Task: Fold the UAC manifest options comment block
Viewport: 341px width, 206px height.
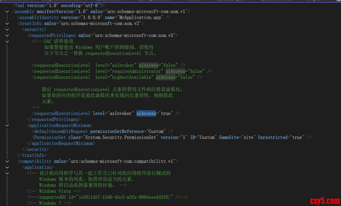Action: click(7, 41)
